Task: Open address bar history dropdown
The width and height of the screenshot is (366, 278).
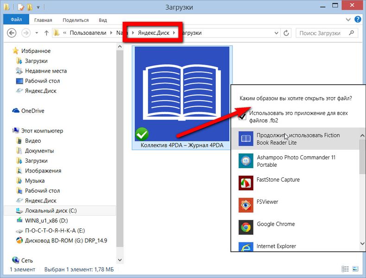Action: pos(276,33)
